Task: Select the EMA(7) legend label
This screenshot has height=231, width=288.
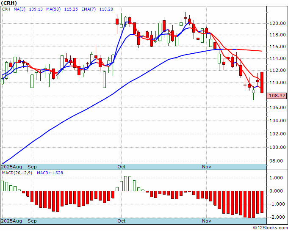Action: click(x=89, y=9)
